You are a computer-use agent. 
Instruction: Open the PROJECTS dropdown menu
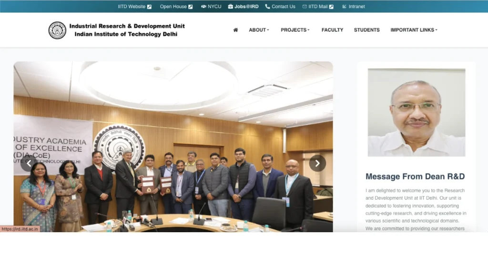click(x=295, y=30)
